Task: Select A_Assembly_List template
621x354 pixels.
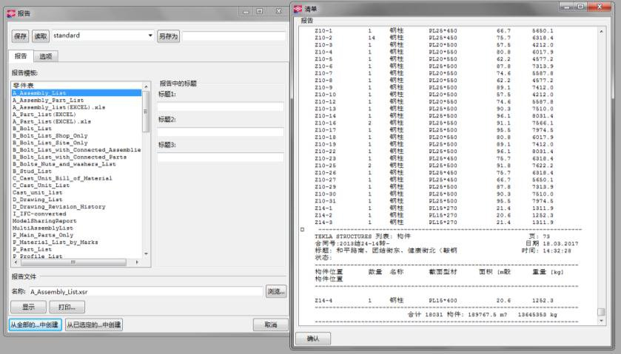Action: [76, 93]
